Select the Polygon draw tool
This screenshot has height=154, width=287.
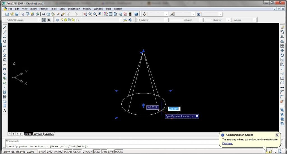click(x=4, y=41)
